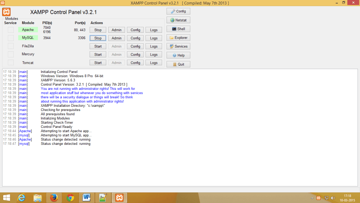View FileZilla Logs

(154, 46)
